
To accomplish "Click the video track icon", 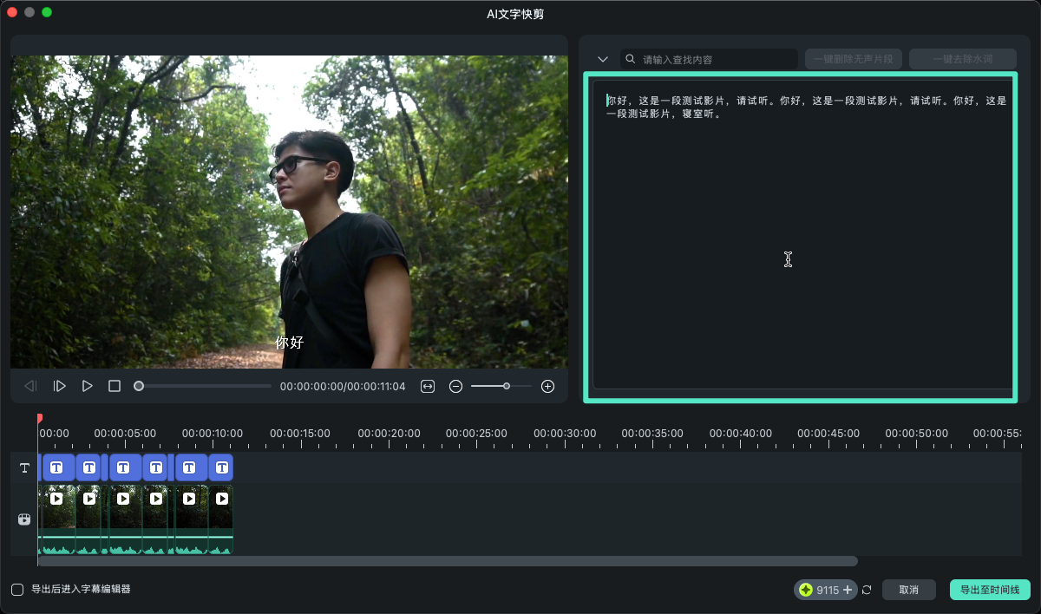I will (x=24, y=519).
